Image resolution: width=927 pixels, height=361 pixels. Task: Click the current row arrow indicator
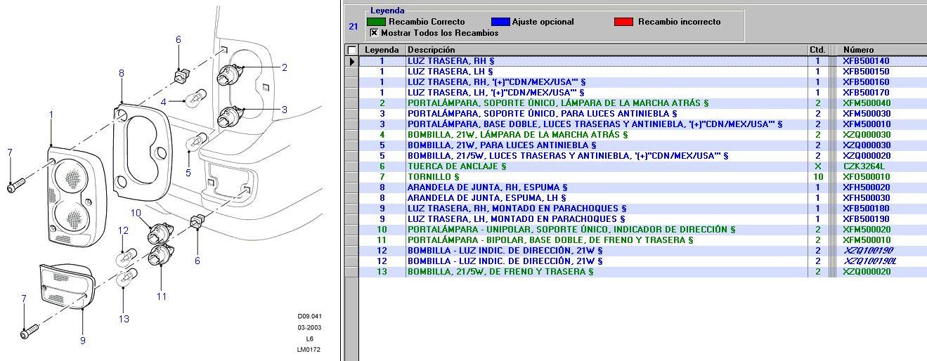click(351, 61)
